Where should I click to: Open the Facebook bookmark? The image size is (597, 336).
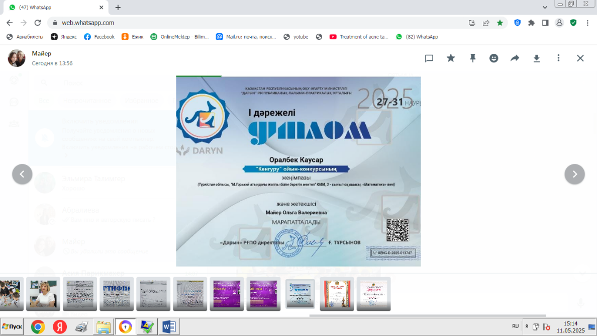tap(99, 37)
